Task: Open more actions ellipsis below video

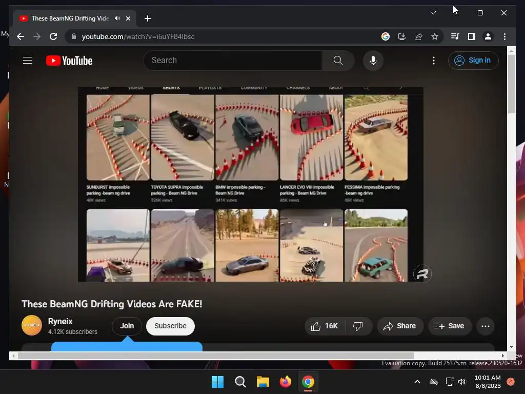Action: pyautogui.click(x=485, y=326)
